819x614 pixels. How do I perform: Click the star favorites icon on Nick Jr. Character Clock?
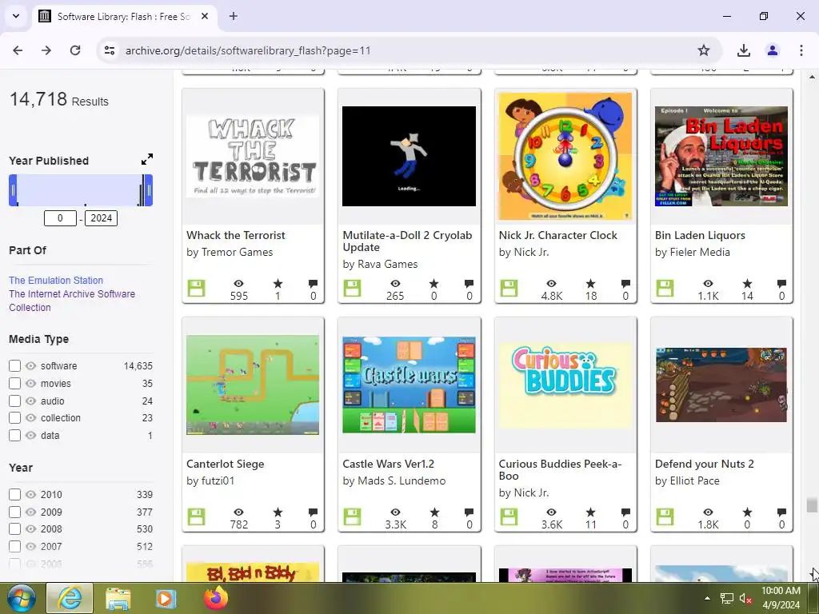click(591, 284)
